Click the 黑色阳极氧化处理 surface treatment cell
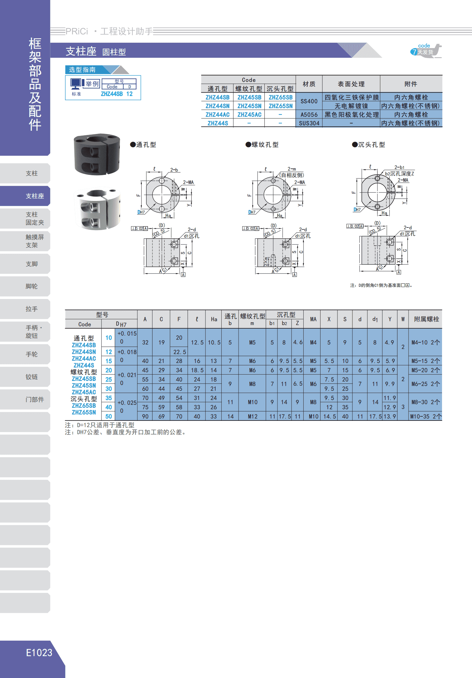 tap(351, 115)
